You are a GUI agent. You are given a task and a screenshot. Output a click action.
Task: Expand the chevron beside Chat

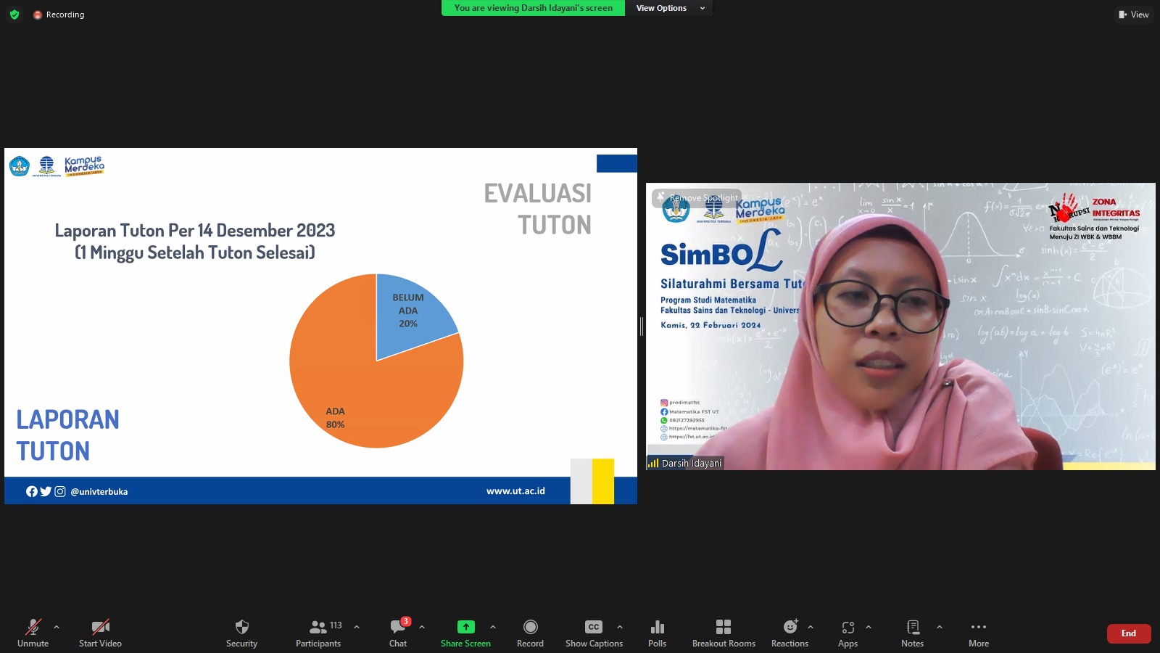coord(422,627)
